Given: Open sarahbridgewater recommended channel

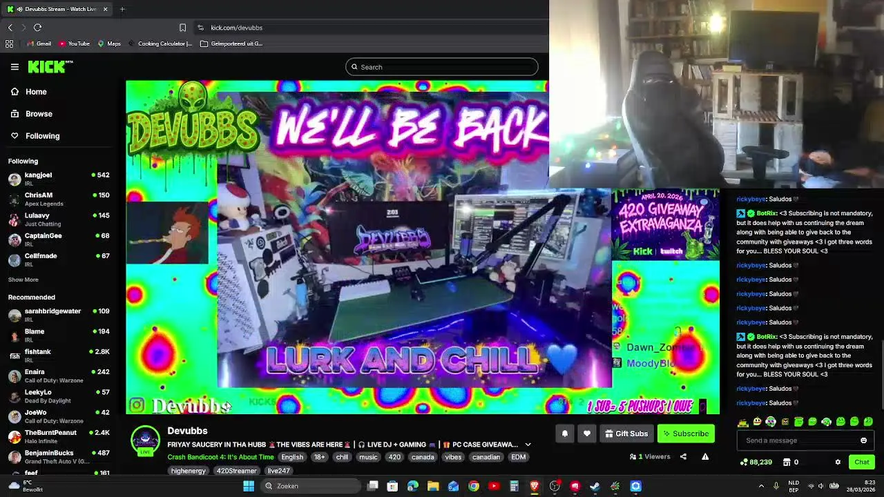Looking at the screenshot, I should pyautogui.click(x=59, y=315).
